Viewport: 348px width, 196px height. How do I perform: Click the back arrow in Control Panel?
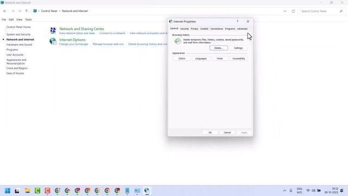pos(5,11)
